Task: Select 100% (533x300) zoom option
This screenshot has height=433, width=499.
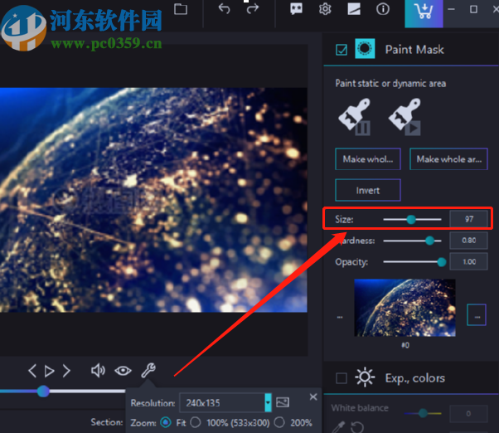Action: tap(196, 422)
